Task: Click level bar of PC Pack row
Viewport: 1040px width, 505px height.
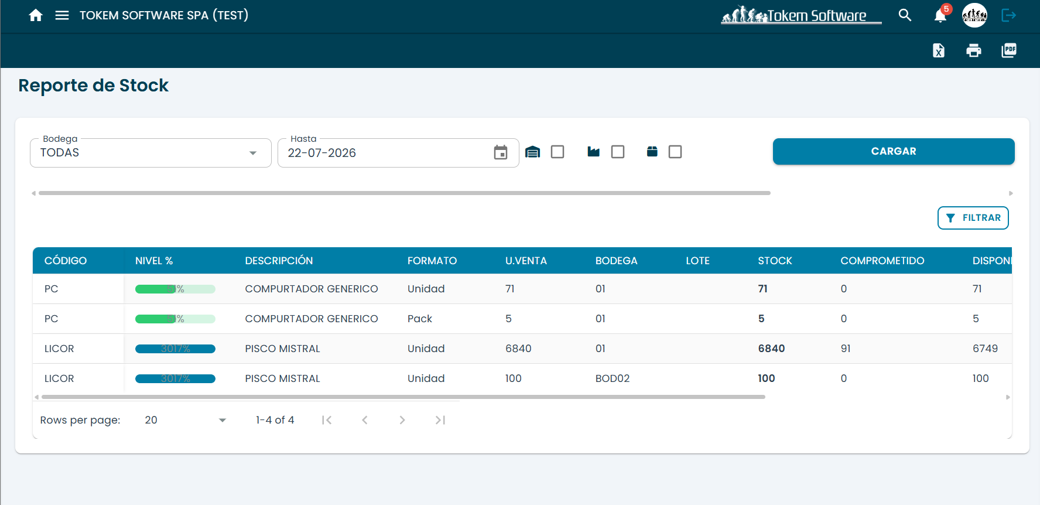Action: 175,319
